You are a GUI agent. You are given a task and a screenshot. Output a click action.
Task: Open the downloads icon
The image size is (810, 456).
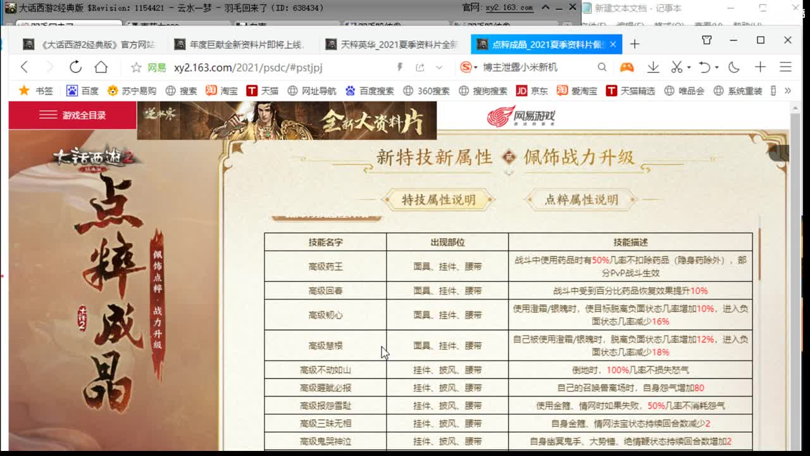tap(653, 67)
